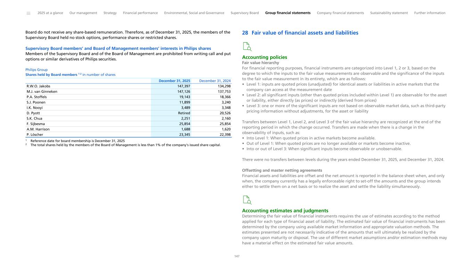Viewport: 474px width, 267px height.
Task: Click the December 31, 2025 column header
Action: [x=174, y=81]
